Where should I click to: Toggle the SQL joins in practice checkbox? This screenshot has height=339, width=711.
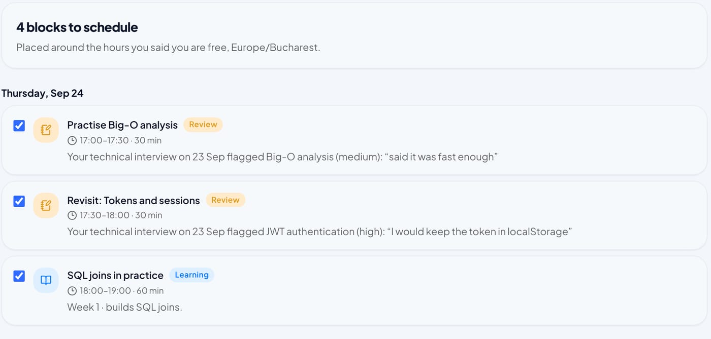(x=19, y=276)
